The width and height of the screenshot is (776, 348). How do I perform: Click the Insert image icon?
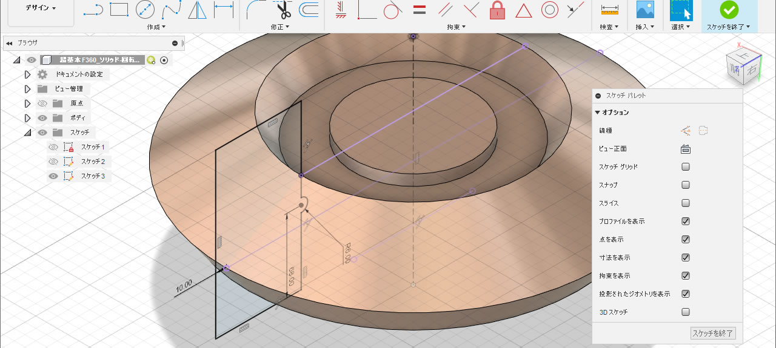click(645, 10)
